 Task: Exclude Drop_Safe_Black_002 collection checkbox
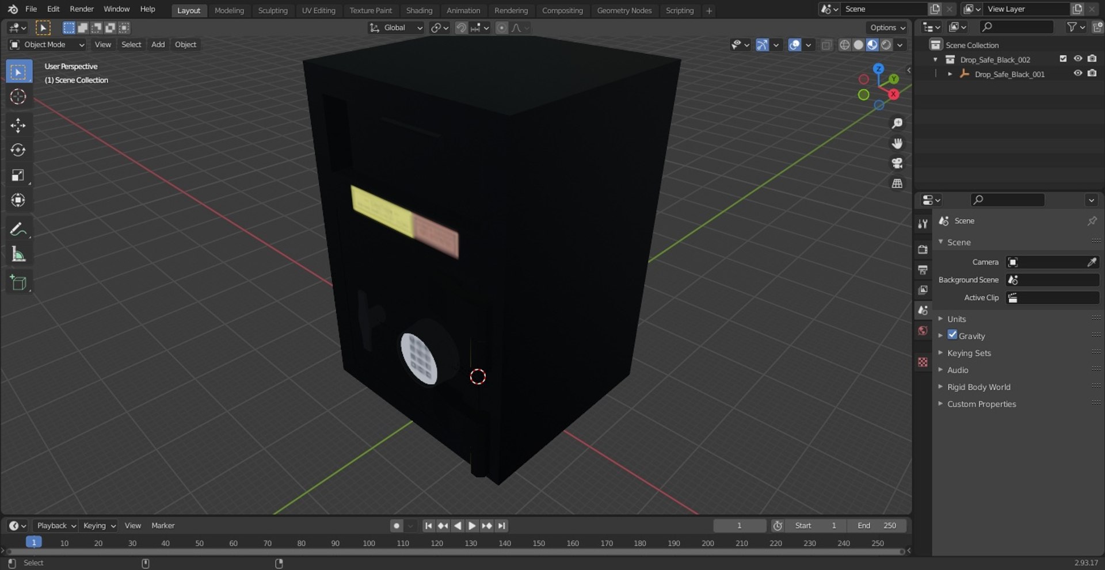[x=1063, y=59]
